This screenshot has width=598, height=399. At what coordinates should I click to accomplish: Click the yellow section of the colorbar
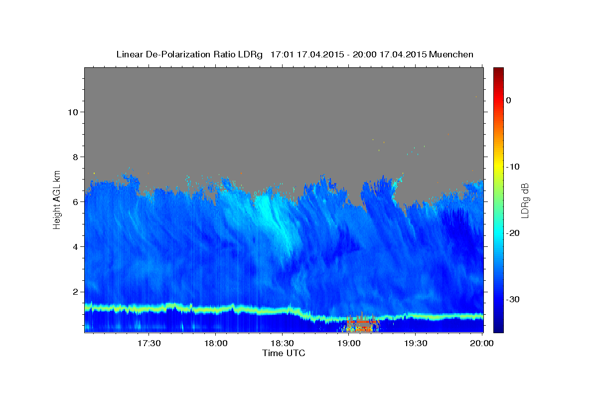click(x=498, y=165)
